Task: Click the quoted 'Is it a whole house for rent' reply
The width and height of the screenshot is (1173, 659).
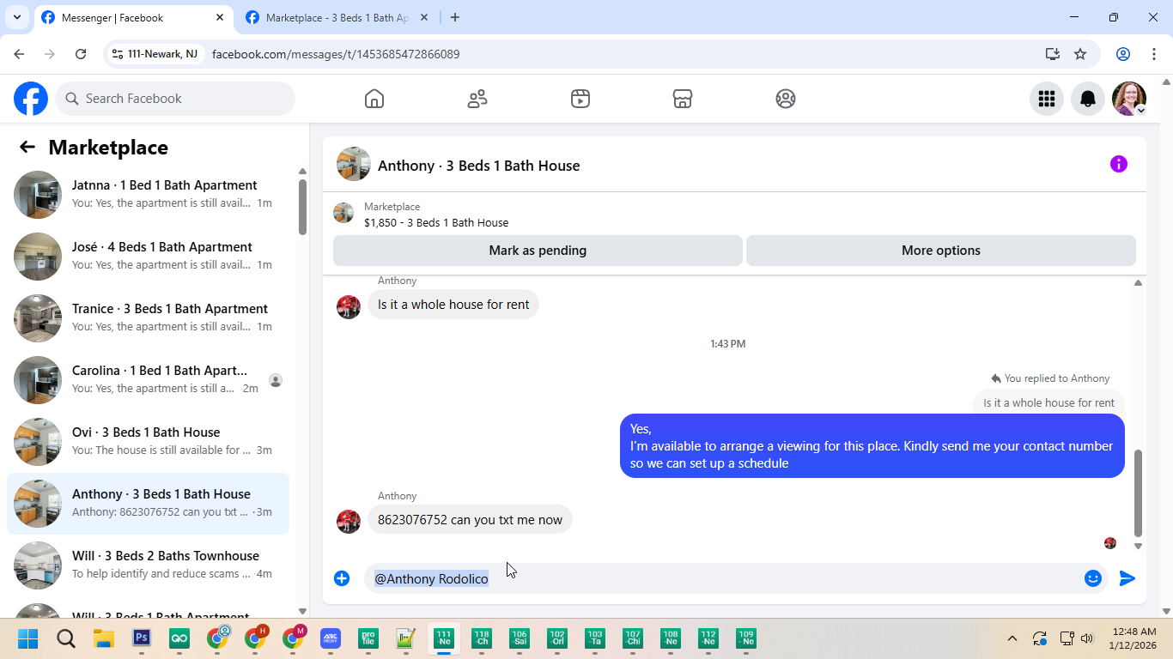Action: (1048, 402)
